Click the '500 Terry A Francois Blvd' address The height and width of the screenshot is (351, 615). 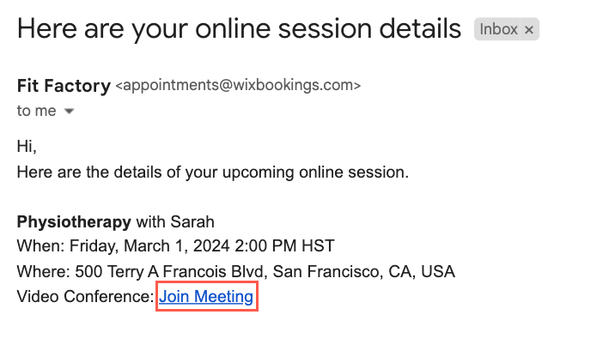coord(171,271)
